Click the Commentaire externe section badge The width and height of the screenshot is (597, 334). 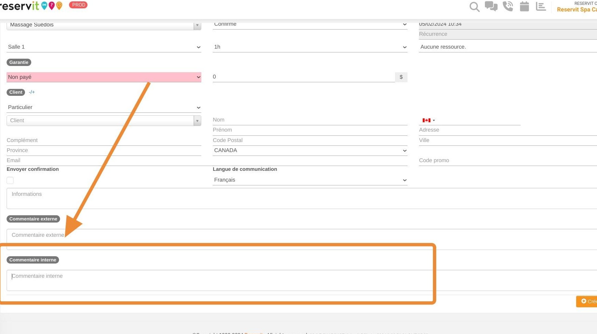tap(33, 219)
